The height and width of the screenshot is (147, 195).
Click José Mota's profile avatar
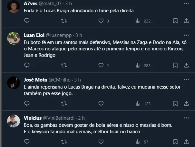[14, 82]
